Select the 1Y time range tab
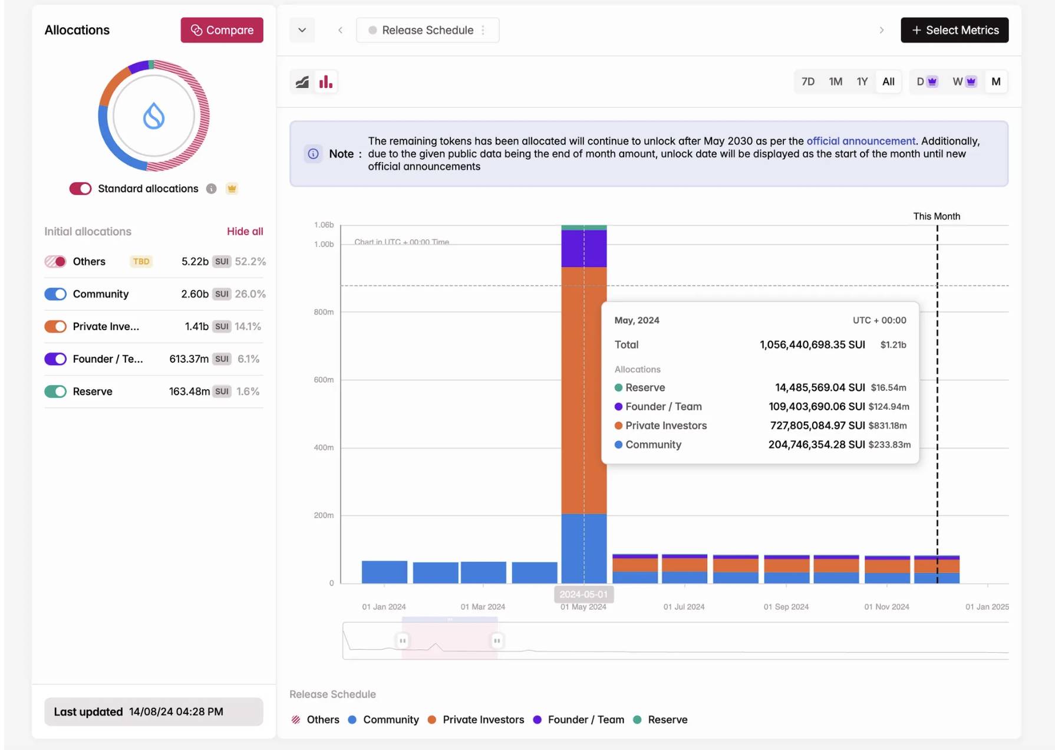Screen dimensions: 1055x750 pyautogui.click(x=862, y=82)
